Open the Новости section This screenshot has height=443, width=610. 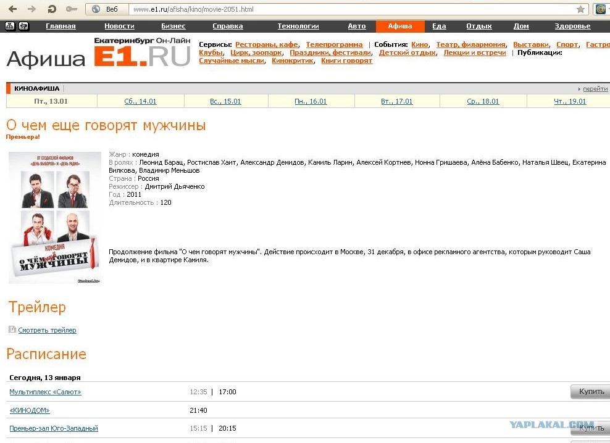(x=119, y=26)
